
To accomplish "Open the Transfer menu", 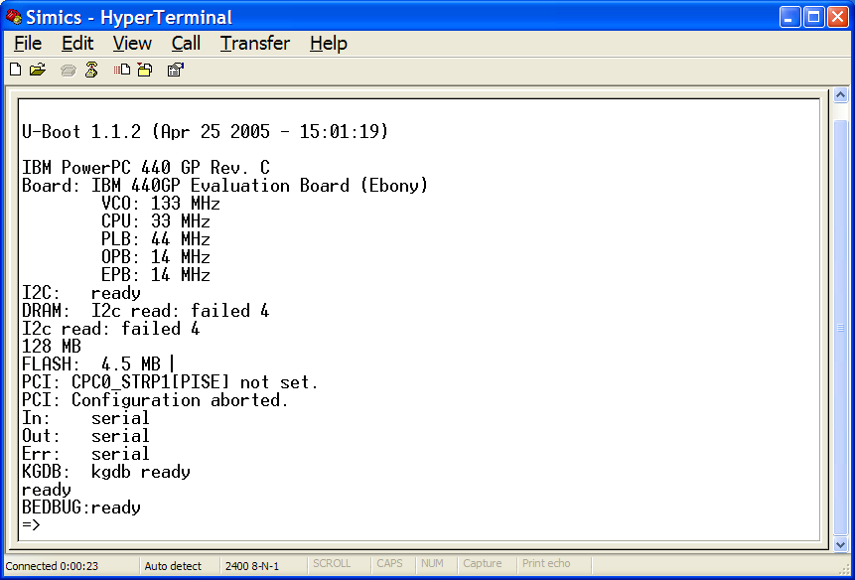I will point(254,43).
